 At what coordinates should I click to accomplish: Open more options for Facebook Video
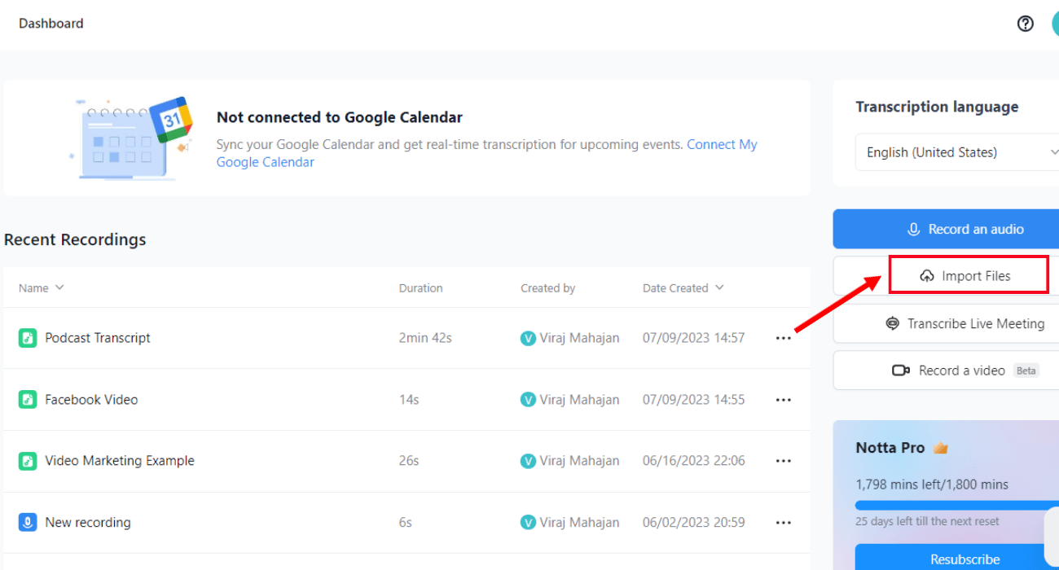pos(784,400)
